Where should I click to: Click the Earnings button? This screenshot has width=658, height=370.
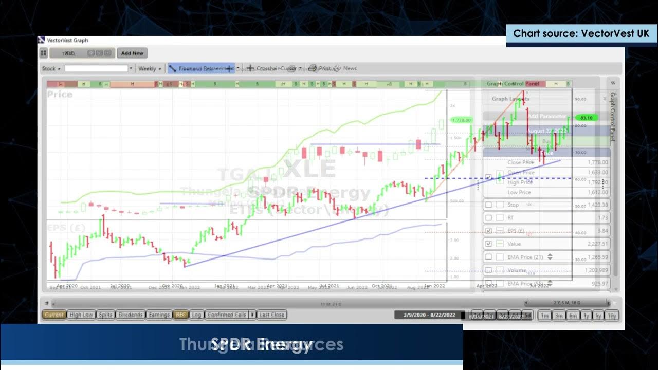(x=159, y=314)
